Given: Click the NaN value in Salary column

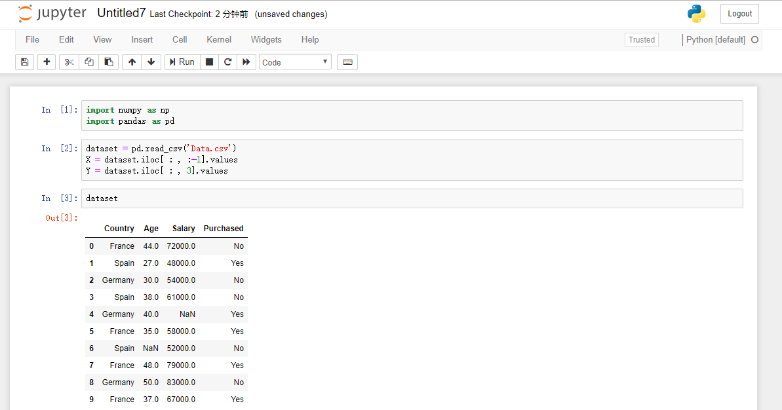Looking at the screenshot, I should 187,314.
